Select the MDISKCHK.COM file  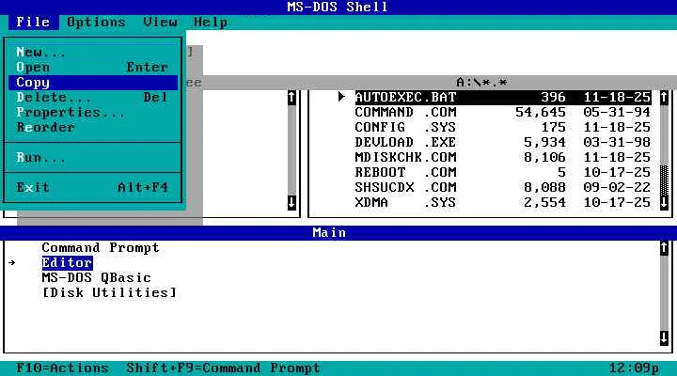503,158
